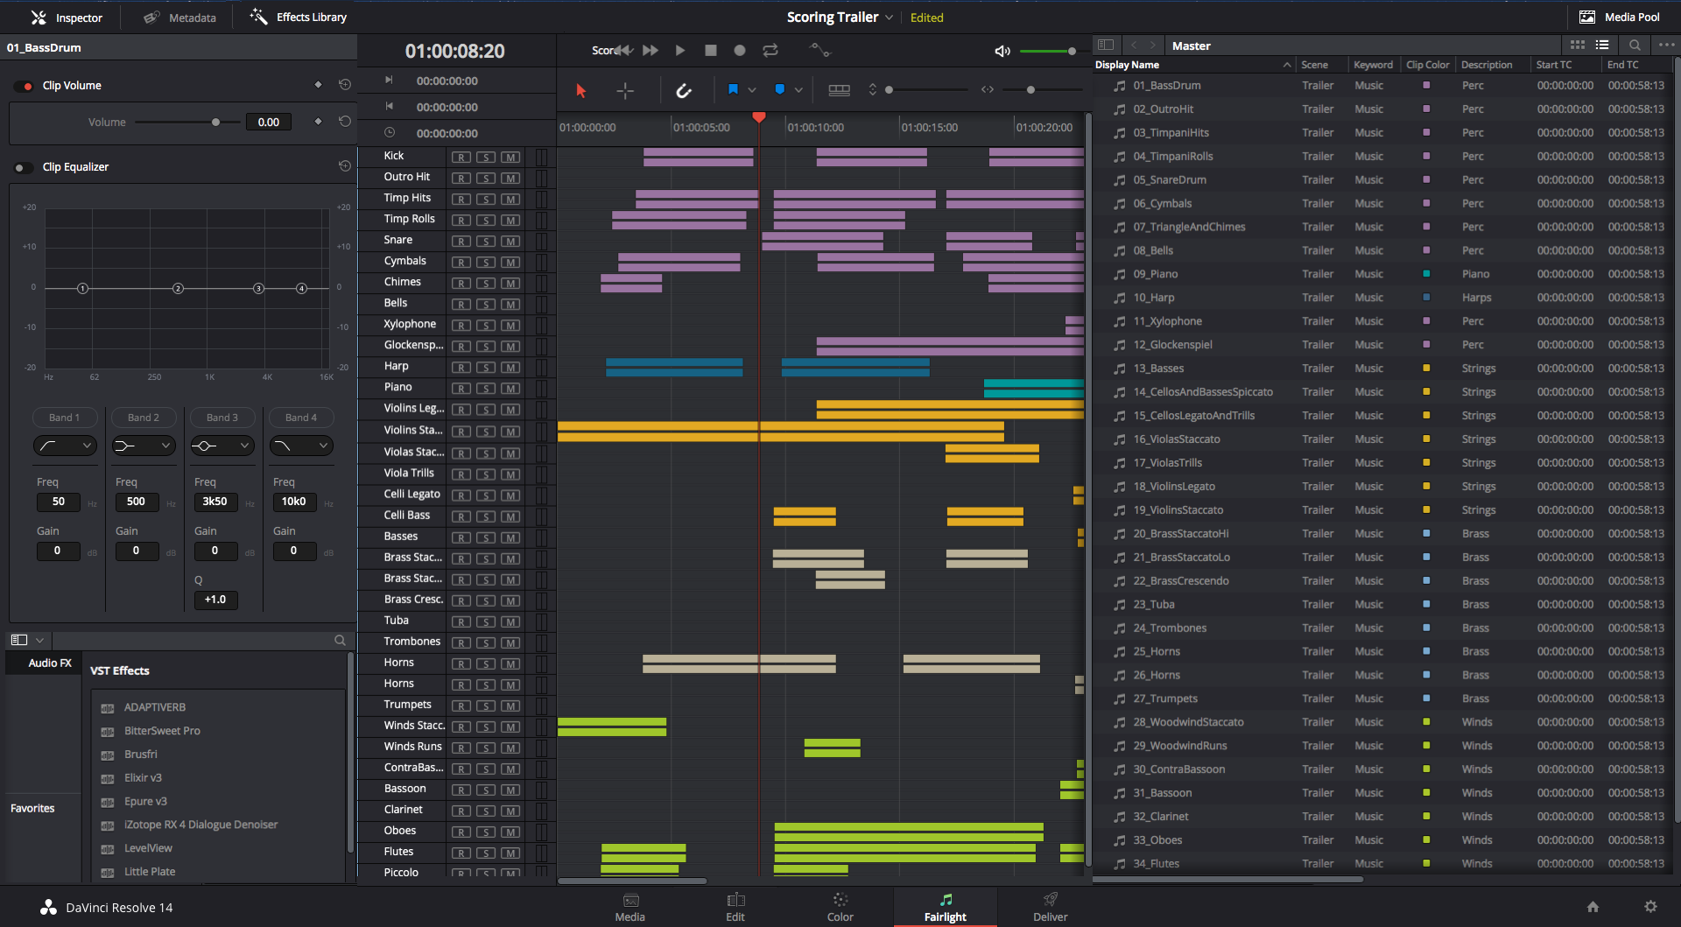This screenshot has height=927, width=1681.
Task: Solo the Tuba track
Action: click(486, 622)
